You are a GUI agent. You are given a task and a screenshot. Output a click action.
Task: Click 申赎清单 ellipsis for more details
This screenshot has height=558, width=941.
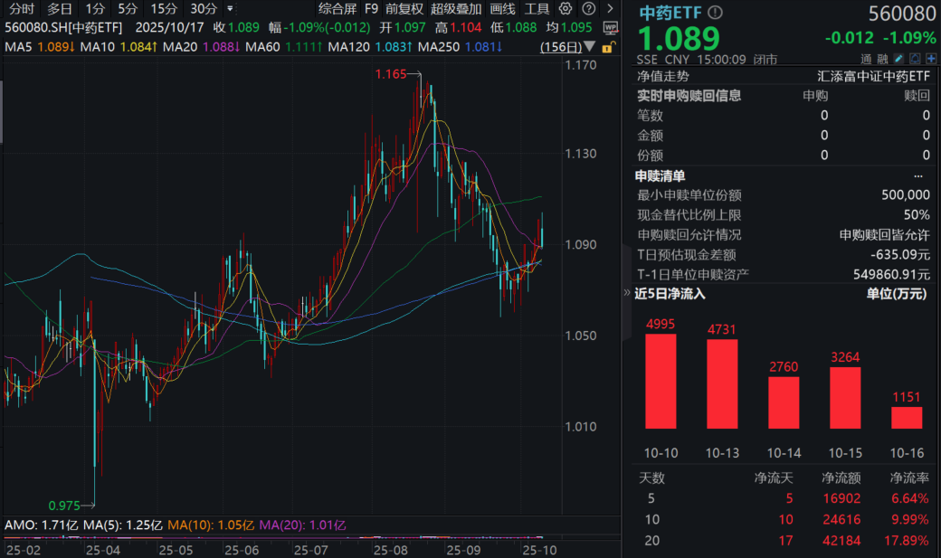[x=918, y=175]
